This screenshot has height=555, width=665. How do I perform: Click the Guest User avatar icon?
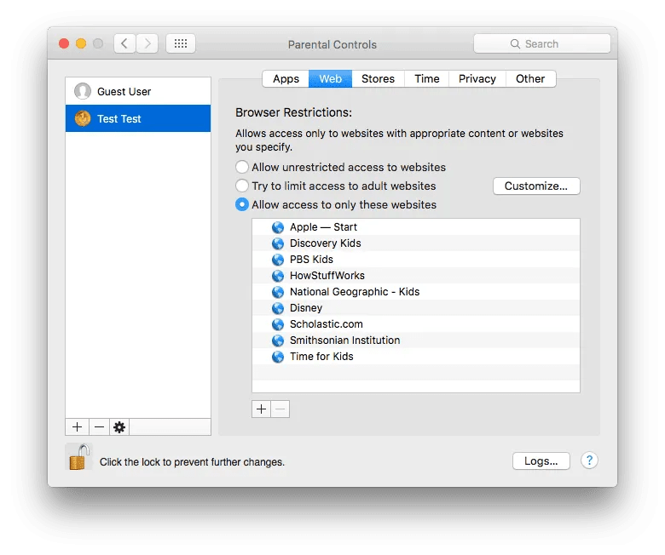tap(83, 91)
